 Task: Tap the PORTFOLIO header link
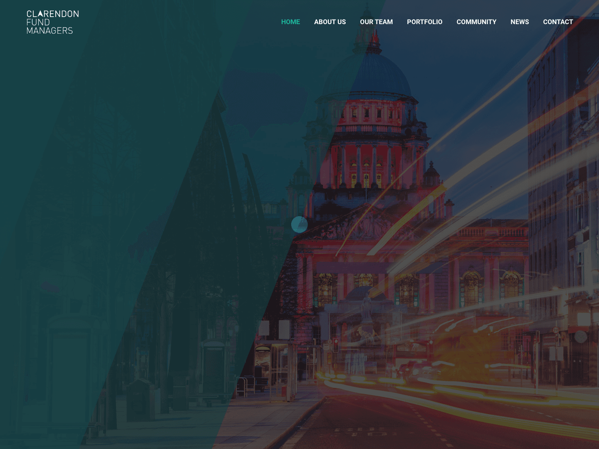tap(424, 22)
